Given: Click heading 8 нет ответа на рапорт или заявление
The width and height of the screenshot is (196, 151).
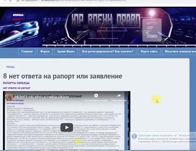Looking at the screenshot, I should pos(63,76).
